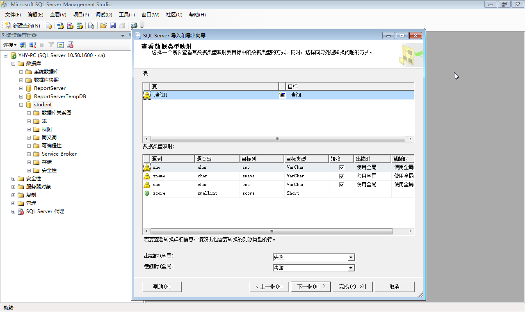The height and width of the screenshot is (312, 525).
Task: Open the 社区(C) menu
Action: click(x=174, y=14)
